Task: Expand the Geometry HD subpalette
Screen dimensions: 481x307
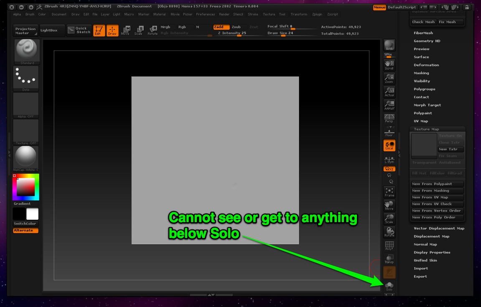Action: (x=427, y=41)
